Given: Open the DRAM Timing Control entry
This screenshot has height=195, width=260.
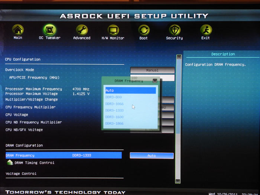Looking at the screenshot, I should tap(35, 163).
